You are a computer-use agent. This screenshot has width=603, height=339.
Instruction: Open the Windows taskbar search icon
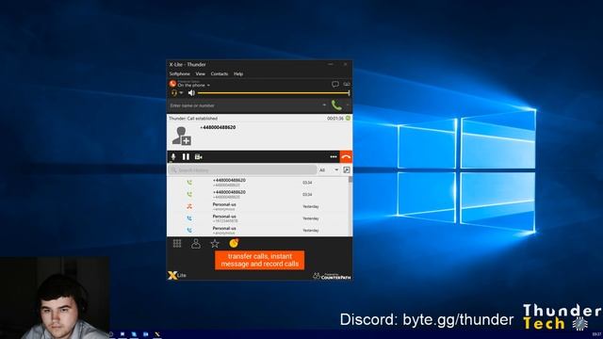[111, 335]
